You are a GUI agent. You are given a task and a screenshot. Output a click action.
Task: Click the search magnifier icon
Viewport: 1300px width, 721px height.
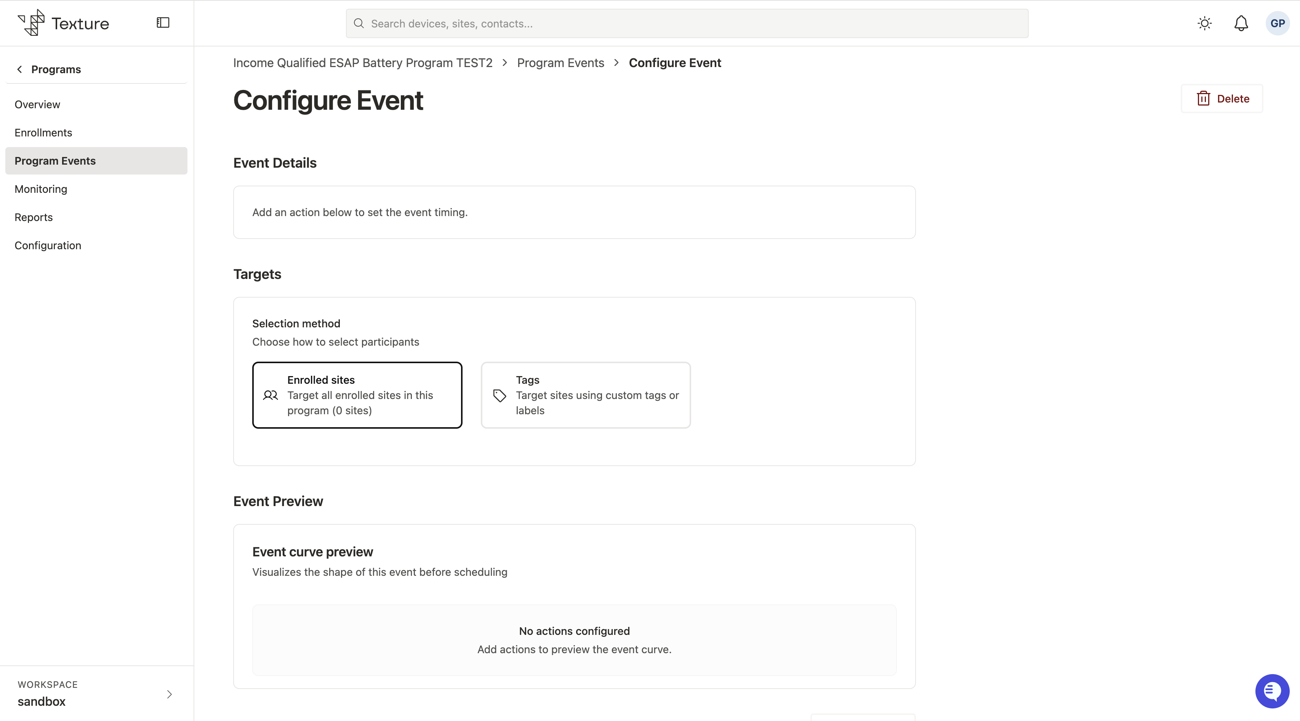(359, 23)
